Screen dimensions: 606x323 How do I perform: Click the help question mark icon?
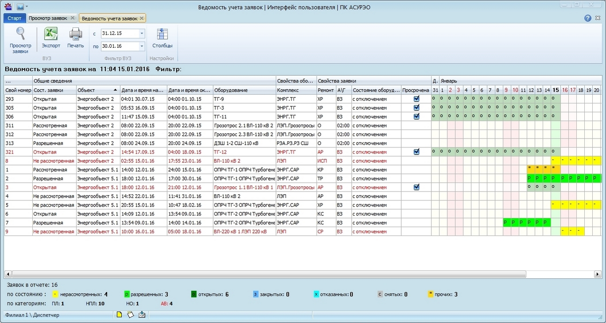(588, 18)
